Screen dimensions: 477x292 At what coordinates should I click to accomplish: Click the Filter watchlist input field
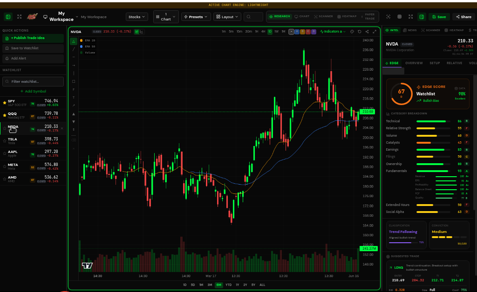click(33, 82)
